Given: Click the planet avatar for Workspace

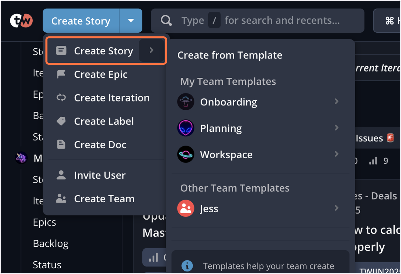Looking at the screenshot, I should (186, 155).
